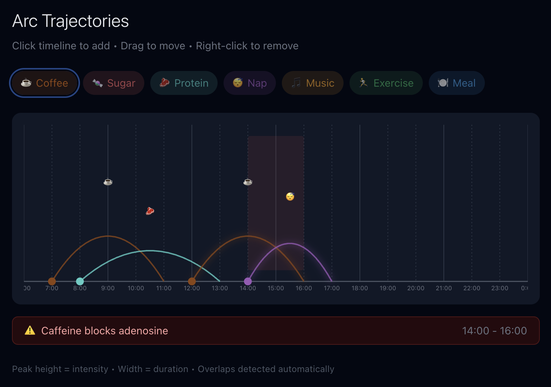551x387 pixels.
Task: Click the sleeping face nap icon
Action: (290, 196)
